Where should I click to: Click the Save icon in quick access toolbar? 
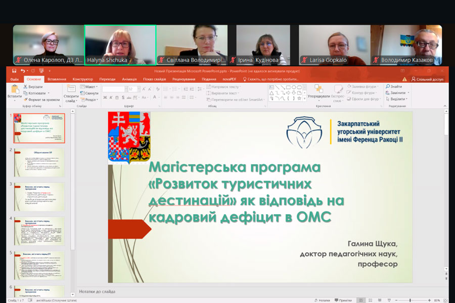[15, 71]
